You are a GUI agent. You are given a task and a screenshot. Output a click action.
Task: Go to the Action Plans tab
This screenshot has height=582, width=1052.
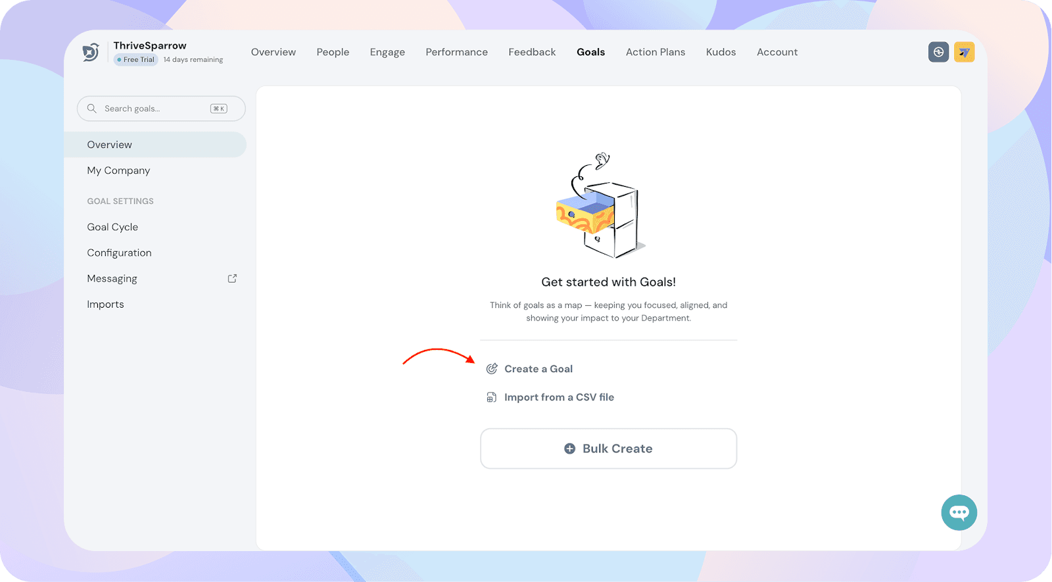pyautogui.click(x=655, y=52)
